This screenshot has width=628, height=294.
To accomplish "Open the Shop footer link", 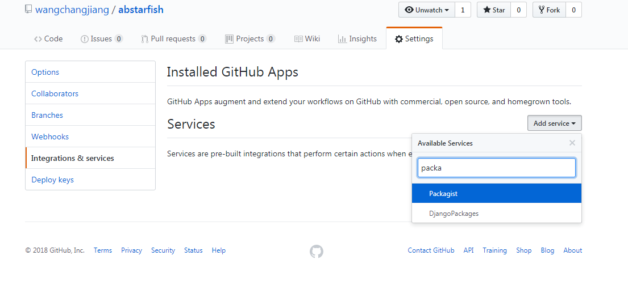I will tap(524, 250).
